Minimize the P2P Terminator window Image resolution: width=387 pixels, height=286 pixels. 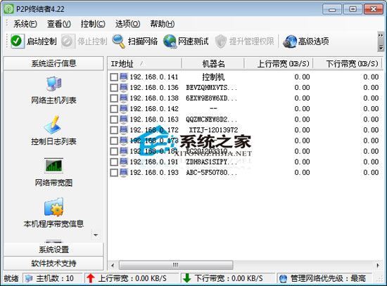click(x=332, y=9)
